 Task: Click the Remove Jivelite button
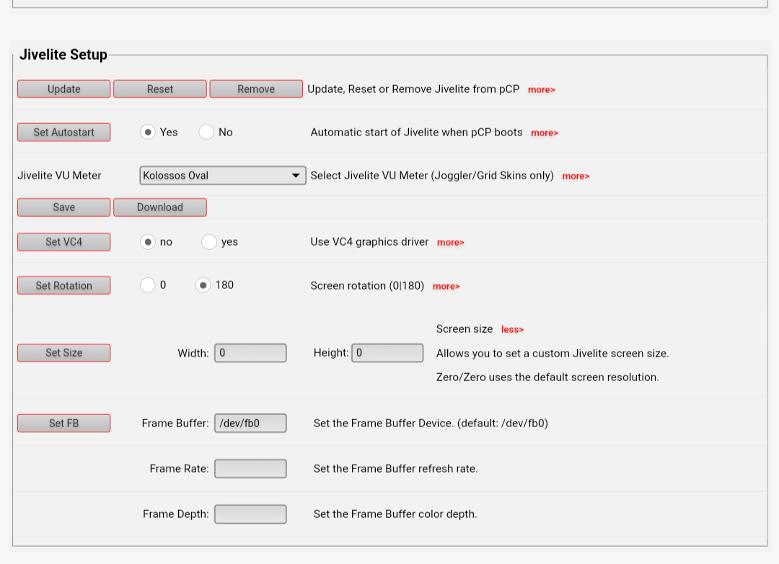tap(256, 89)
